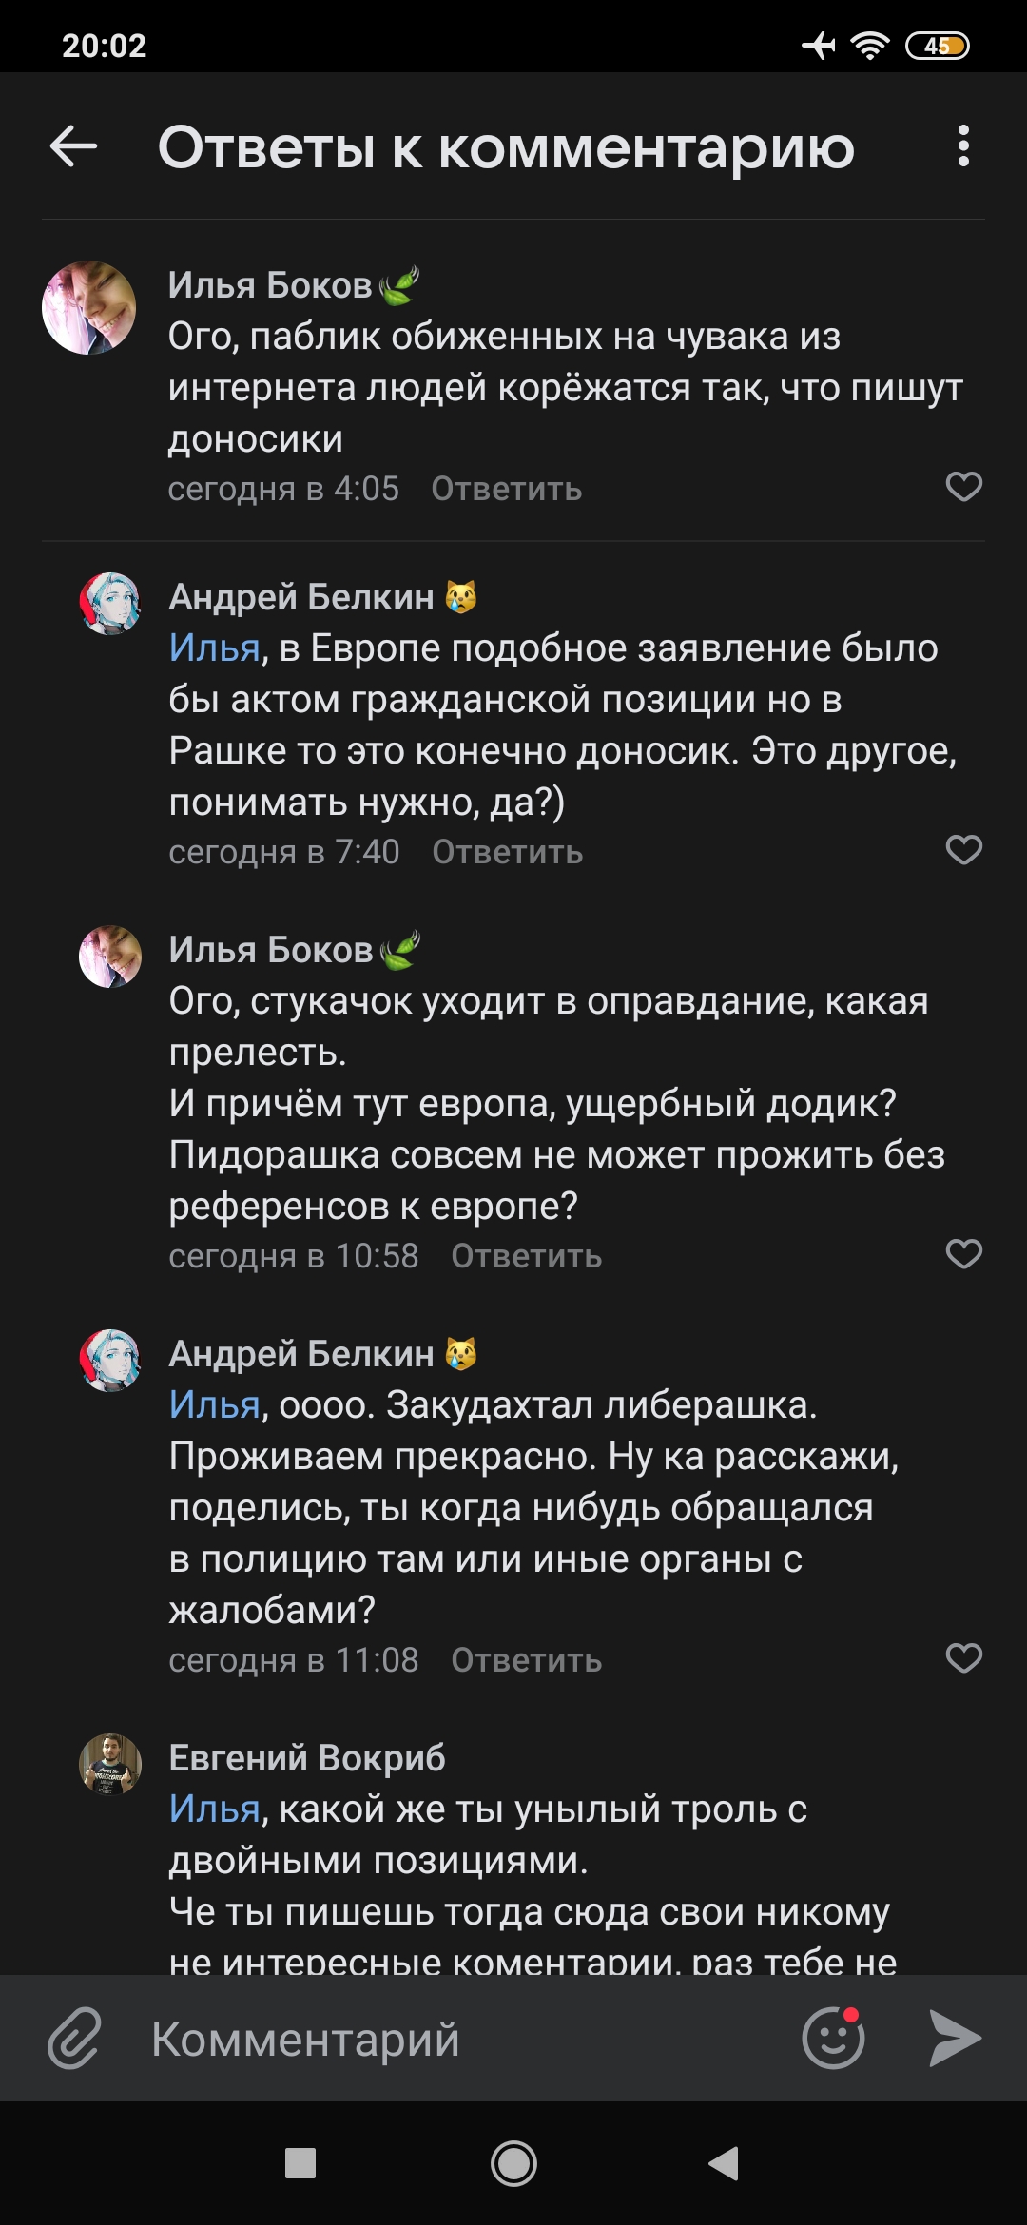Open the three-dot overflow menu

coord(963,146)
